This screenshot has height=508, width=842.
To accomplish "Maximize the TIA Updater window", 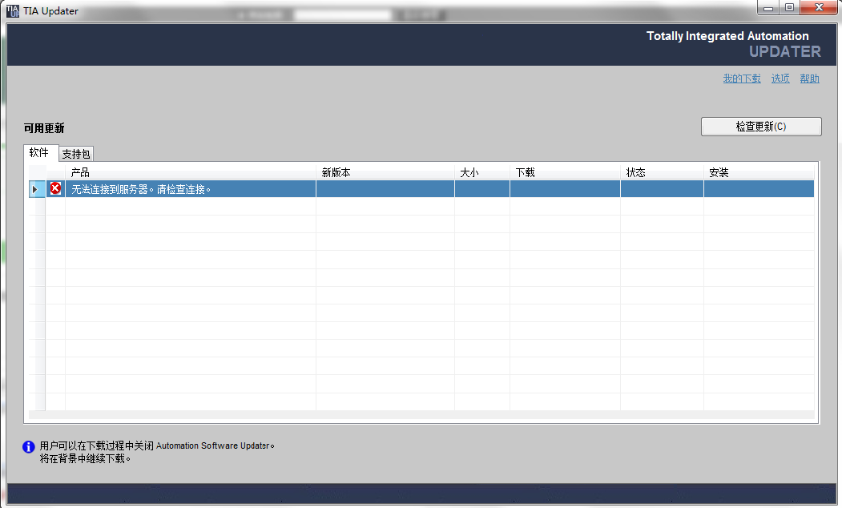I will pos(789,7).
